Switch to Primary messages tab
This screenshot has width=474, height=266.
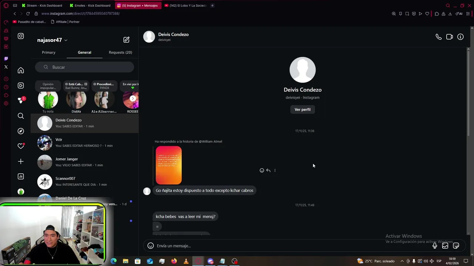click(x=49, y=52)
